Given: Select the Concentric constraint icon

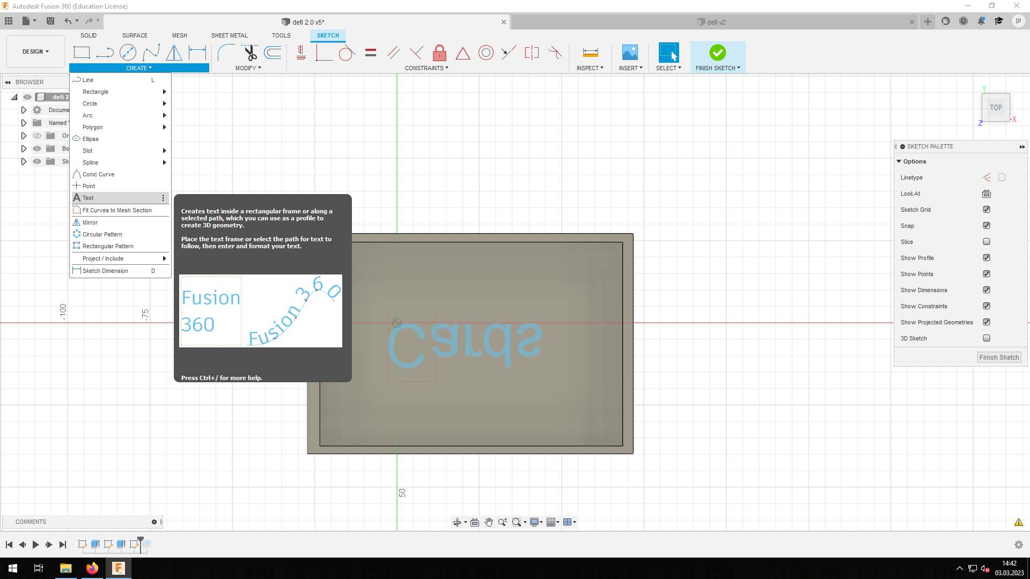Looking at the screenshot, I should [x=485, y=53].
